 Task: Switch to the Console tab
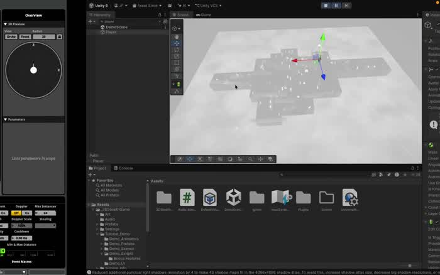(x=123, y=168)
